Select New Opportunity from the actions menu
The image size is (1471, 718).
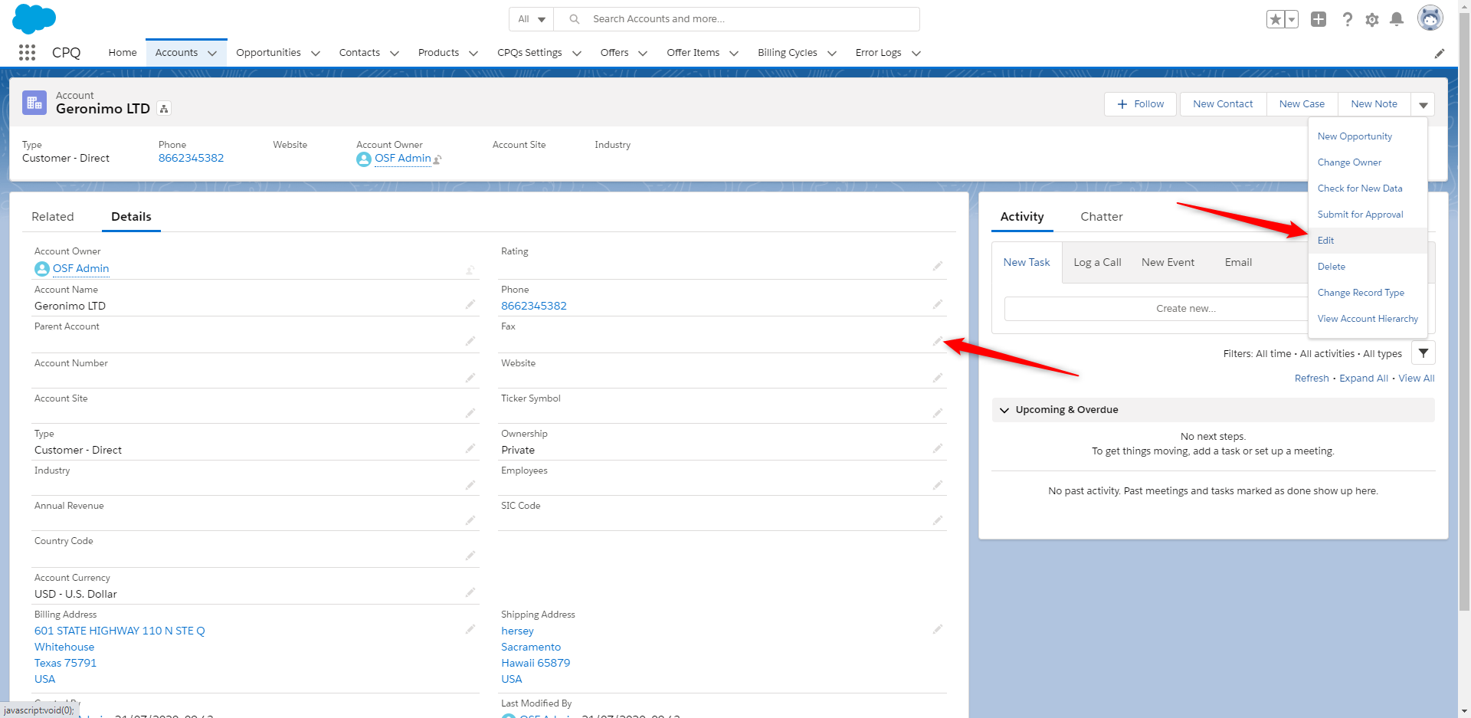1368,136
